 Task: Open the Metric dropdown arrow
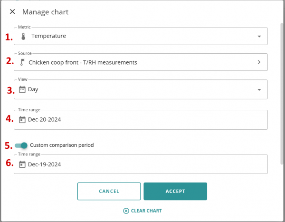[x=259, y=36]
